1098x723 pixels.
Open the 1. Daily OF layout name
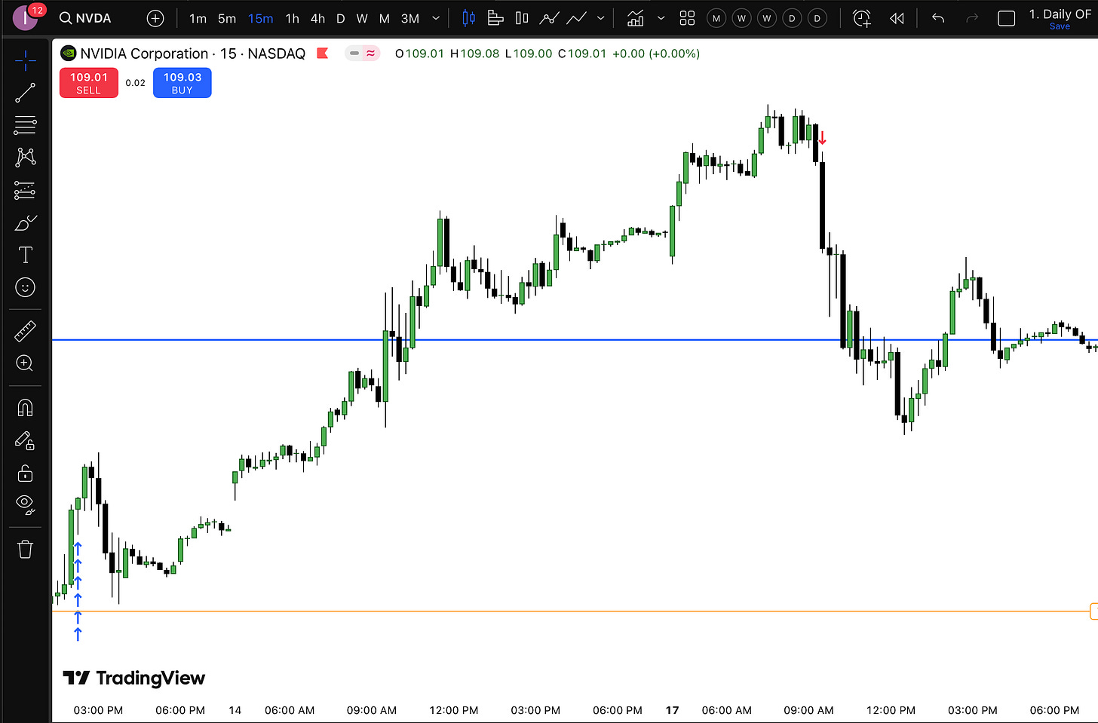pos(1060,14)
